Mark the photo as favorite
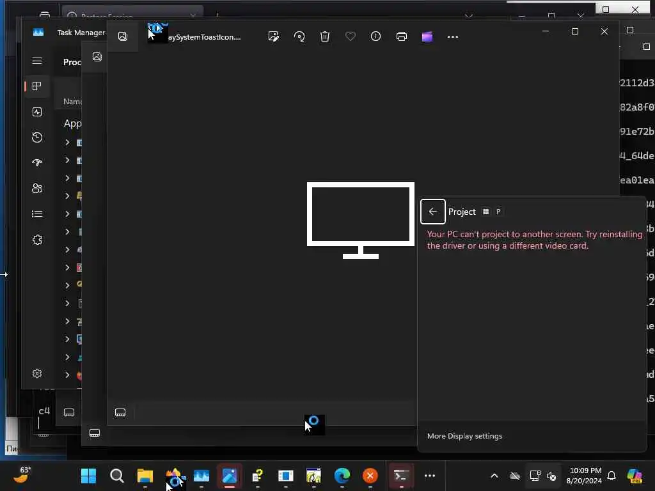This screenshot has width=655, height=491. [350, 36]
